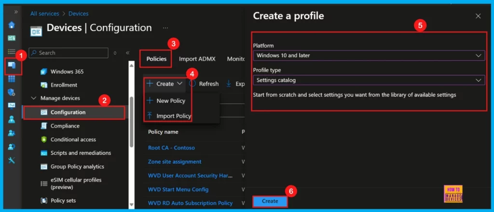
Task: Collapse the Manage devices section
Action: 34,98
